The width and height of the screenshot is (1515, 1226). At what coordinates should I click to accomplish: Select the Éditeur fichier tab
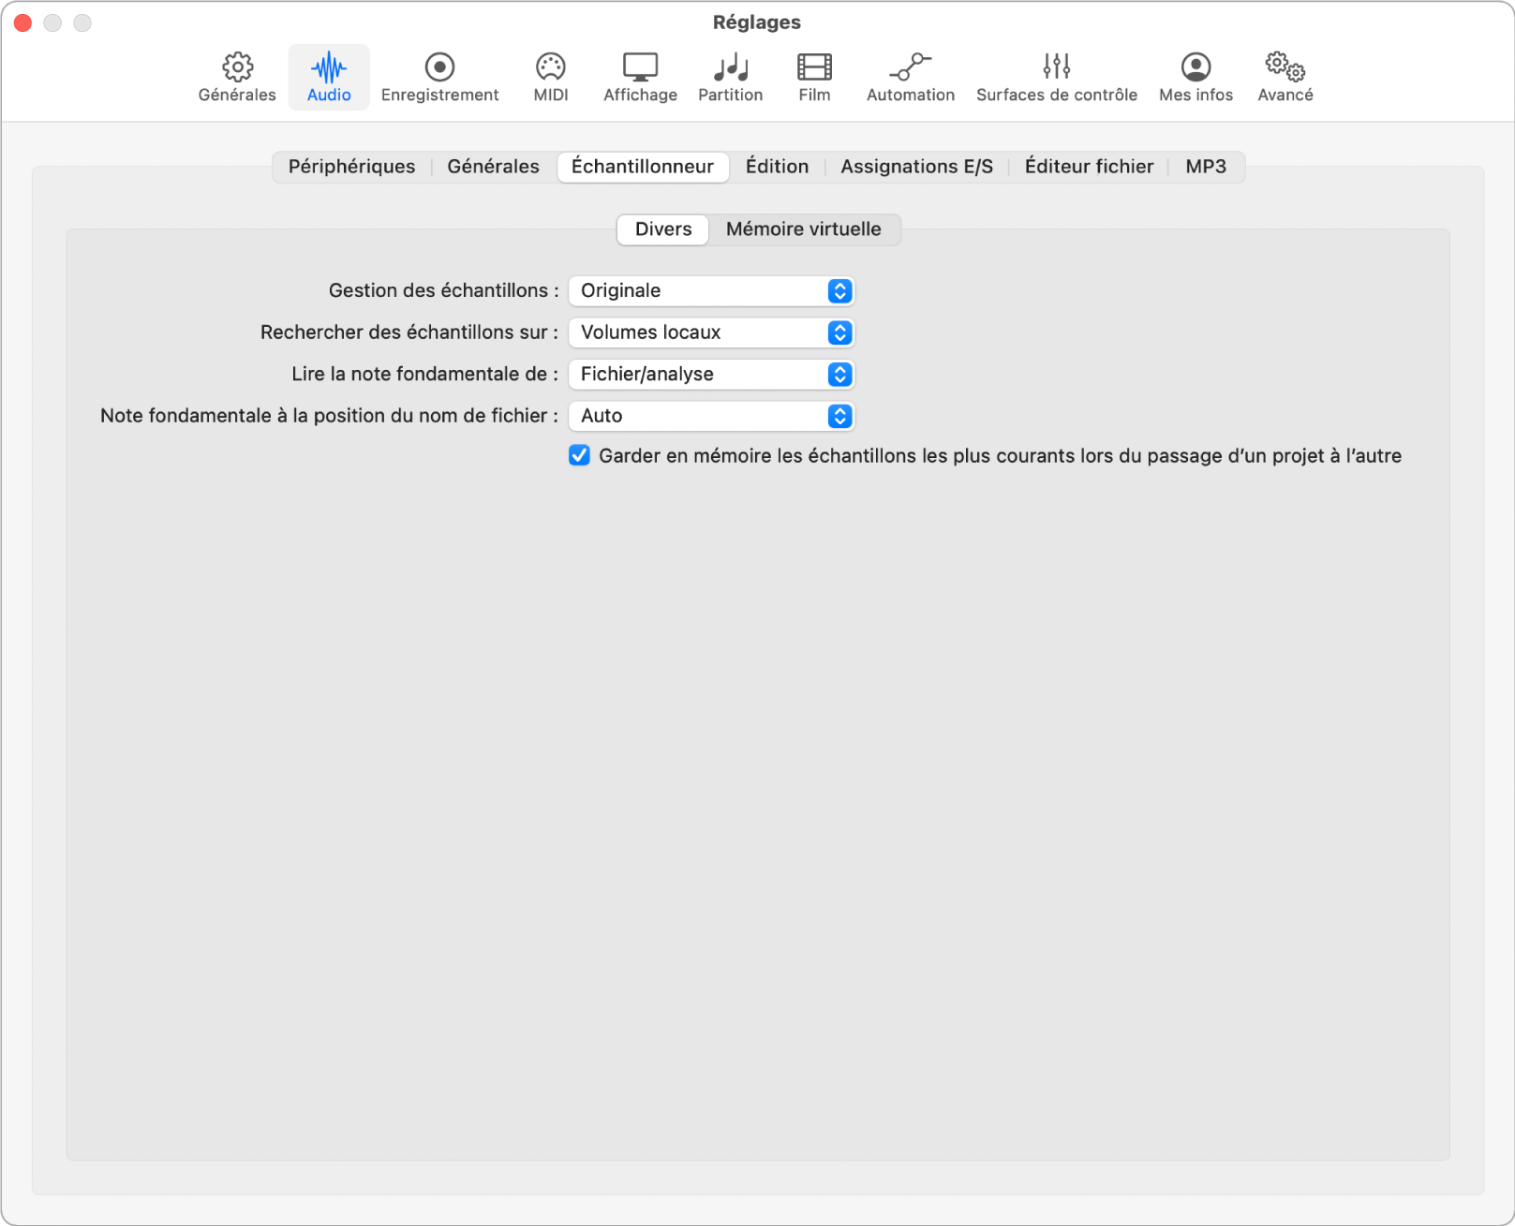1089,167
